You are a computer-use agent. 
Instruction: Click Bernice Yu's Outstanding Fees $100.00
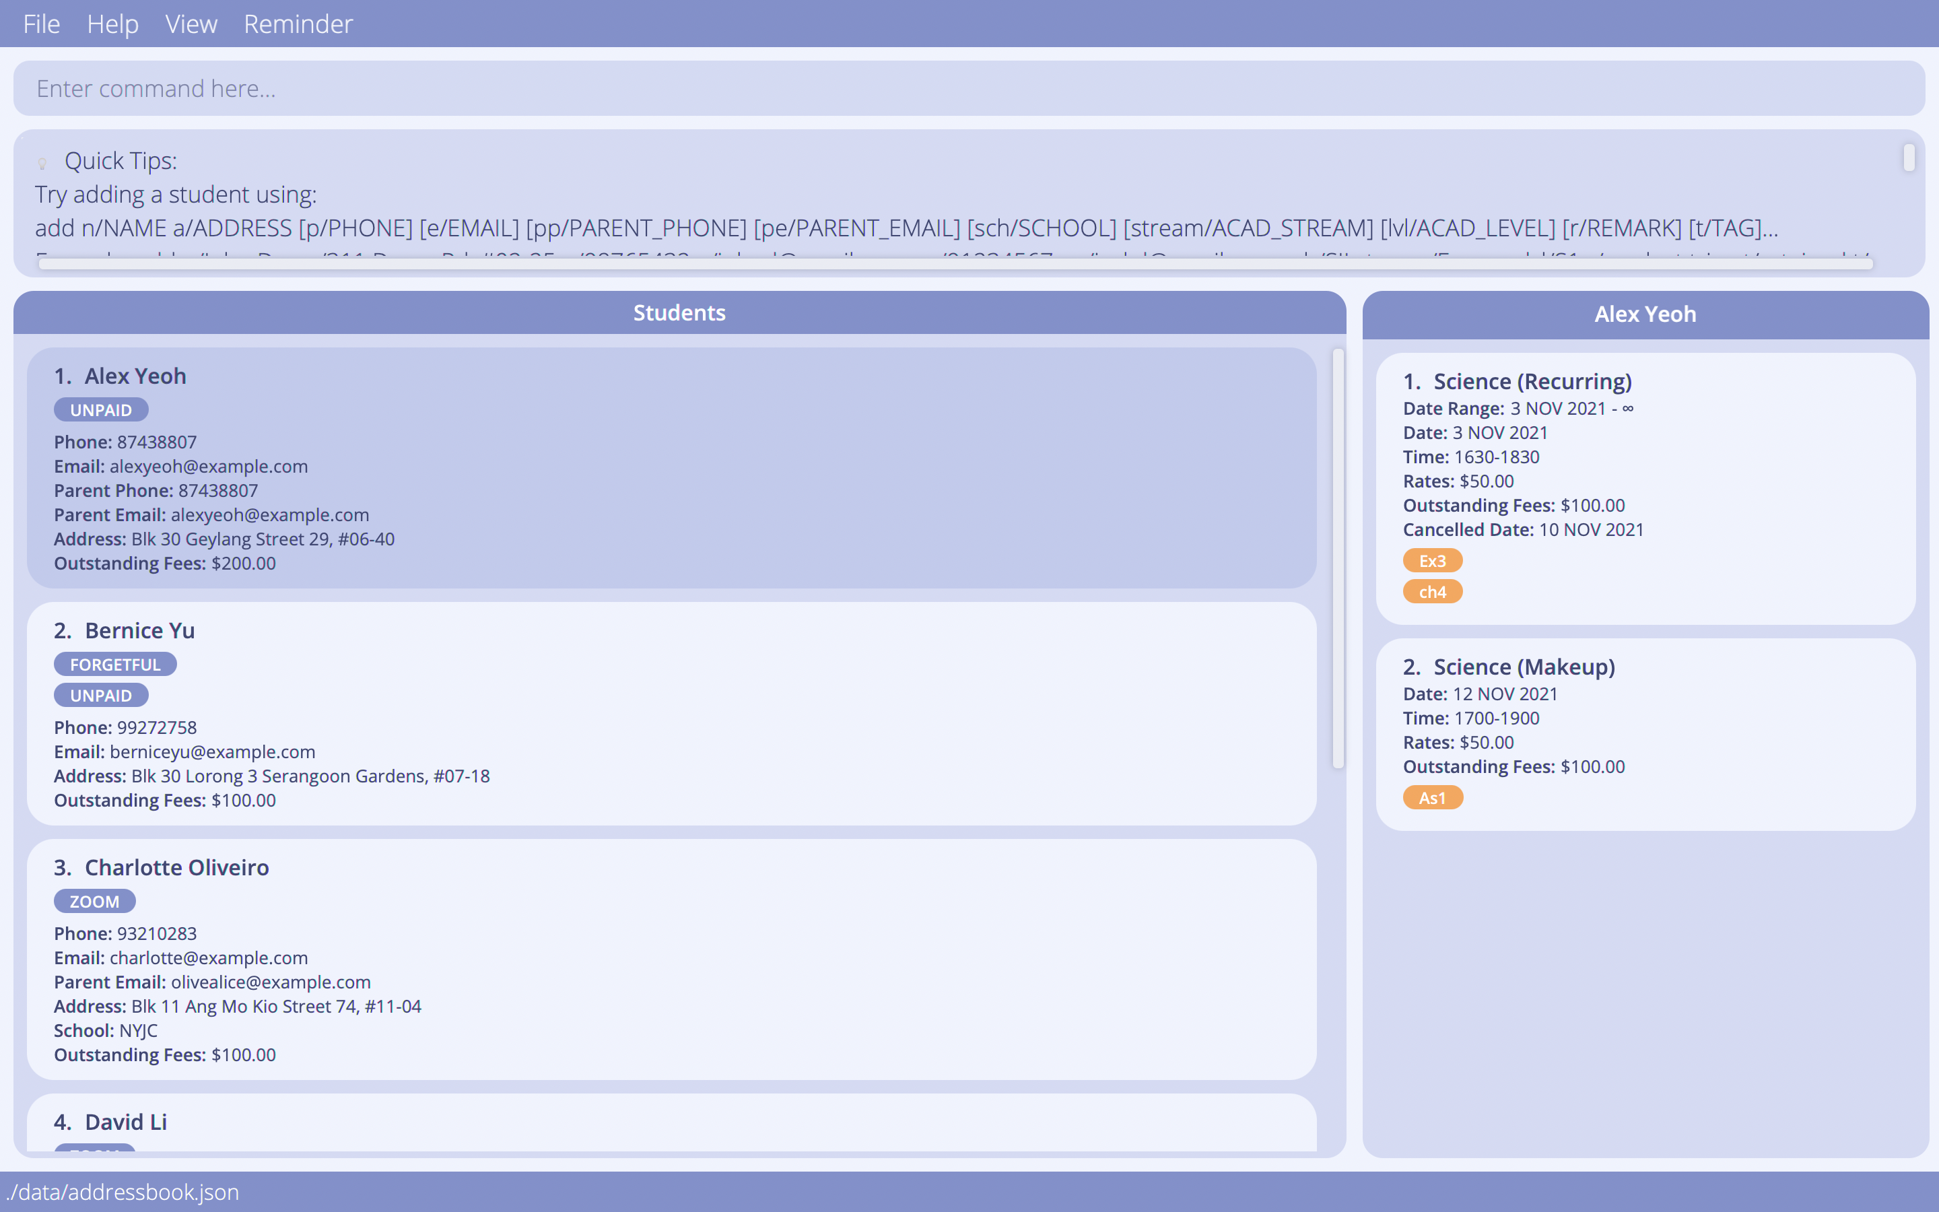click(165, 800)
